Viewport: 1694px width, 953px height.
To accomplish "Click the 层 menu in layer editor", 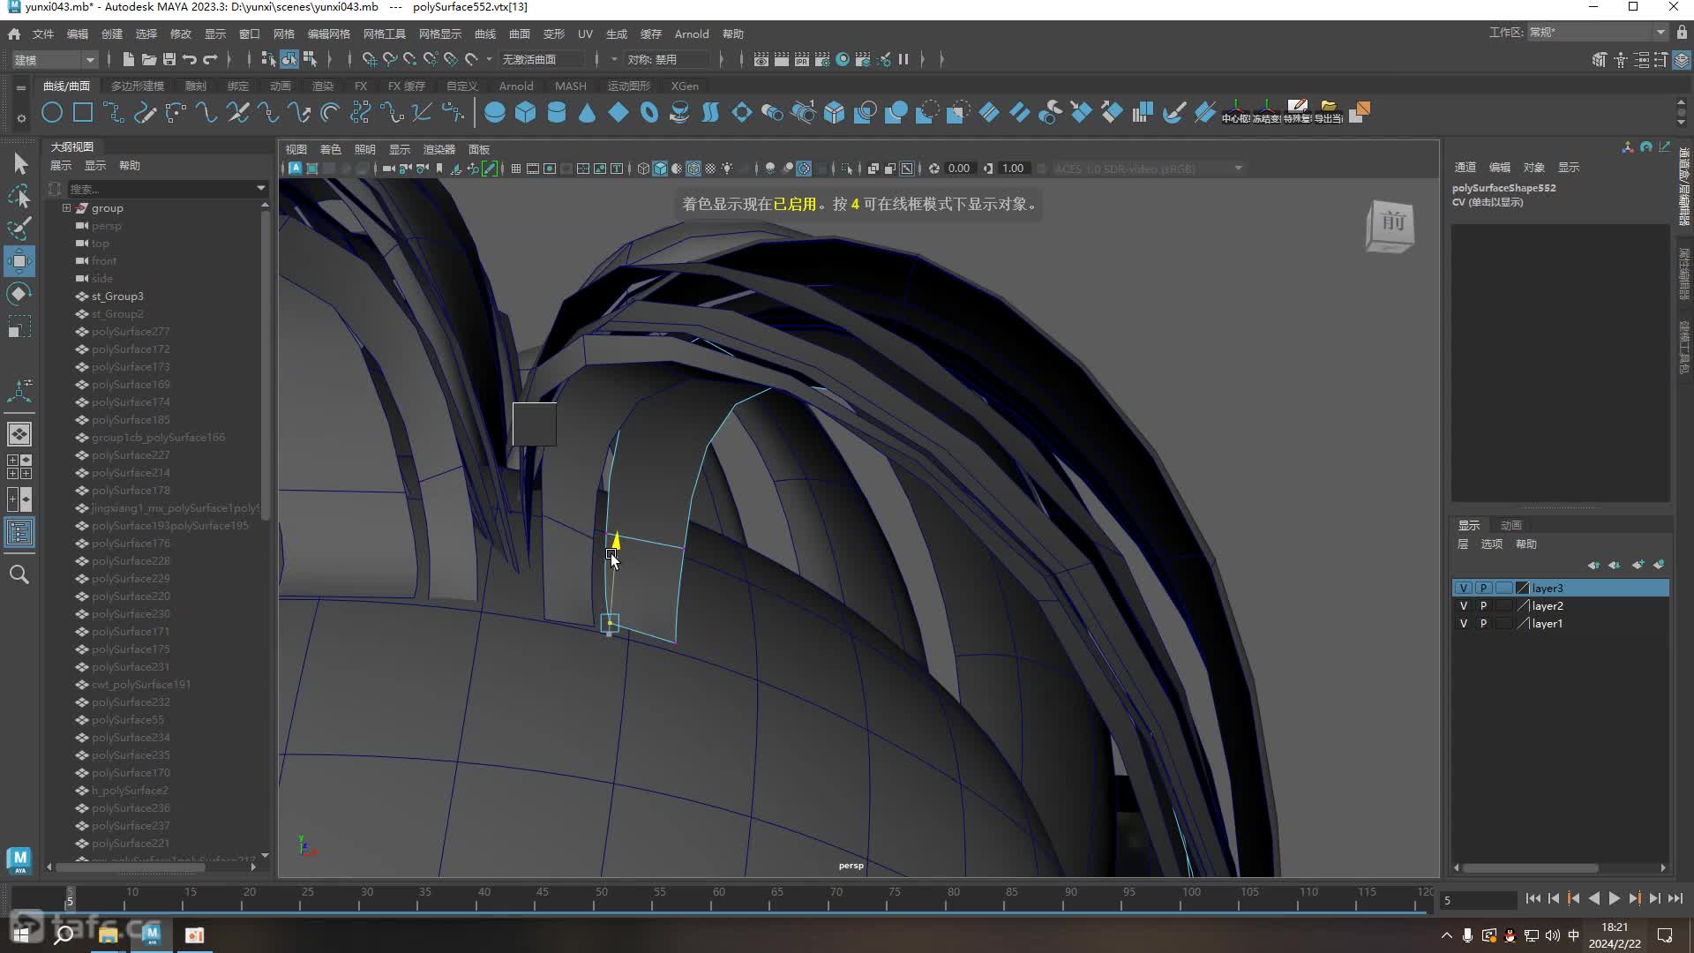I will [1463, 544].
